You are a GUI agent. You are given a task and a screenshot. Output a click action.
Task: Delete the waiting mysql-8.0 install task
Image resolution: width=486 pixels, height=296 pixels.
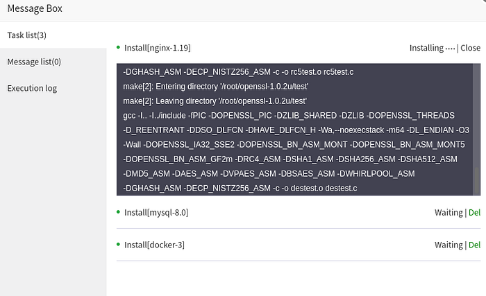[474, 213]
